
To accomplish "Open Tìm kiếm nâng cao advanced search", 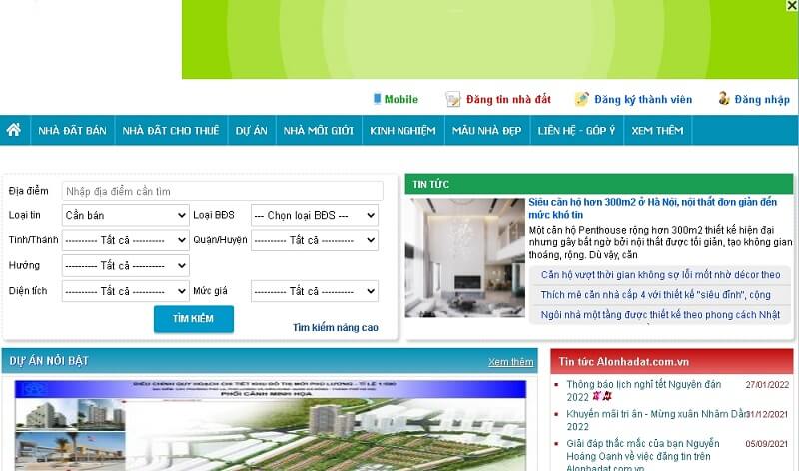I will pos(336,327).
